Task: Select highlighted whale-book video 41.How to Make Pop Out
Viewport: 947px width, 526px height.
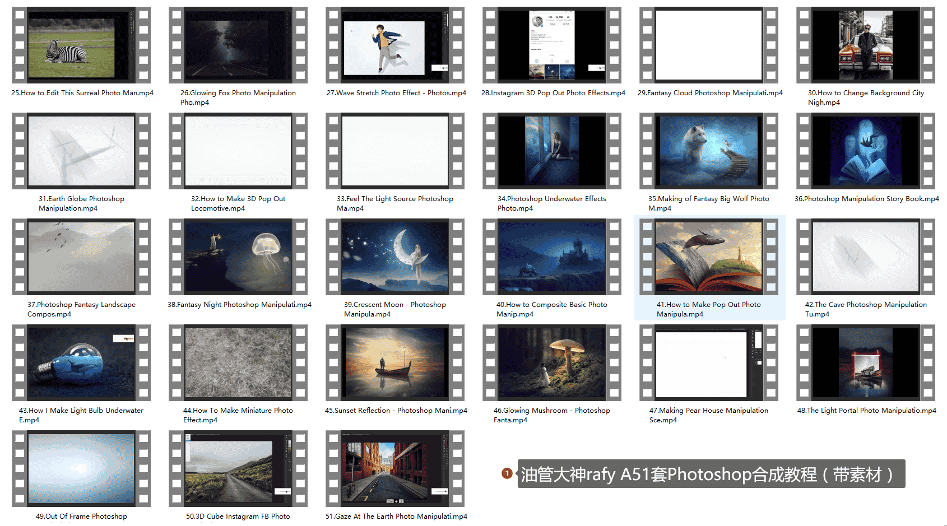Action: (x=709, y=257)
